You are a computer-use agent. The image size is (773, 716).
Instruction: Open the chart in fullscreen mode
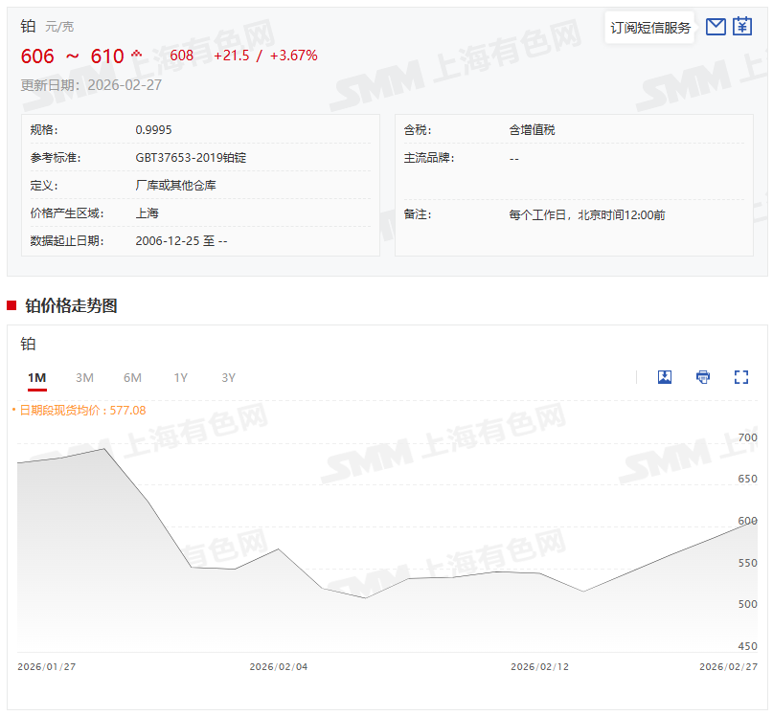tap(740, 377)
